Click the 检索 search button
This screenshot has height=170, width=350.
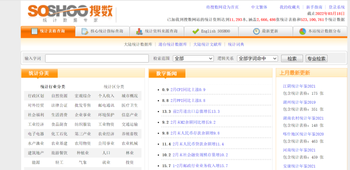(x=292, y=58)
